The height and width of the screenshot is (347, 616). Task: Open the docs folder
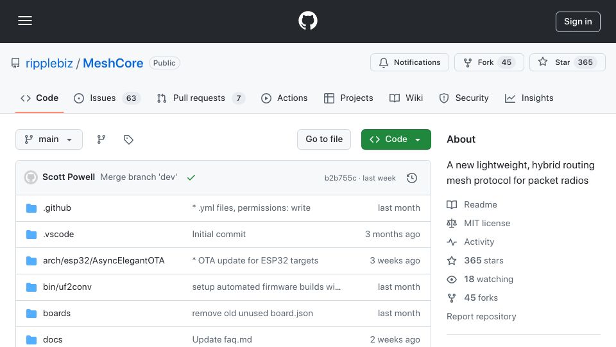(53, 339)
